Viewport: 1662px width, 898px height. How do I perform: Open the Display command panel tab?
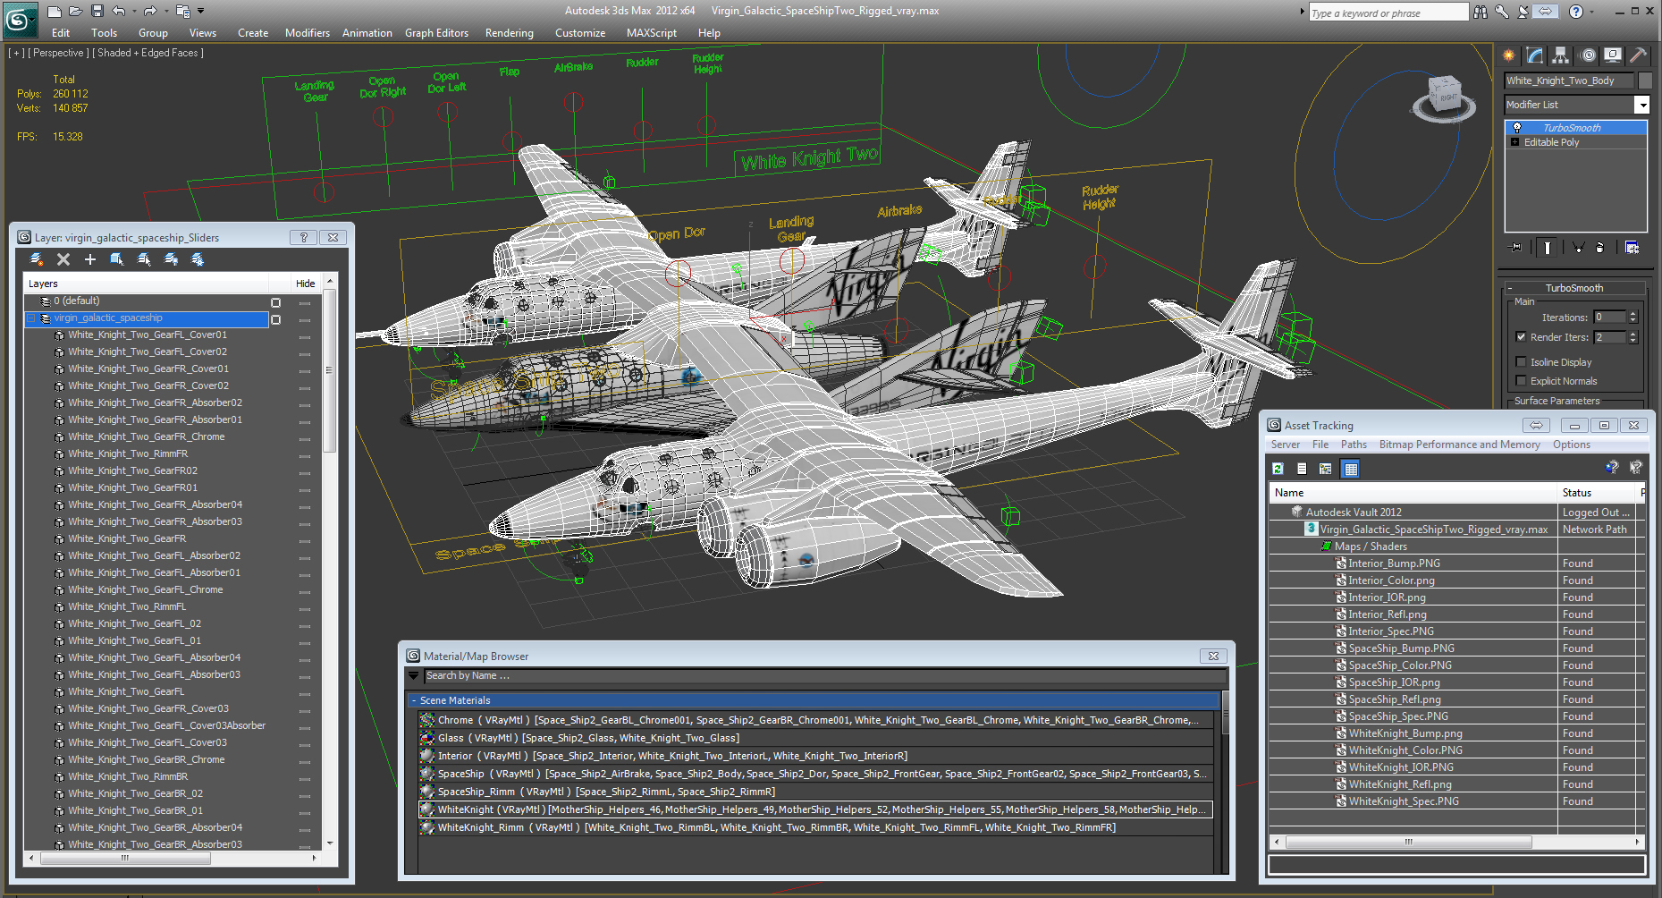pos(1613,55)
